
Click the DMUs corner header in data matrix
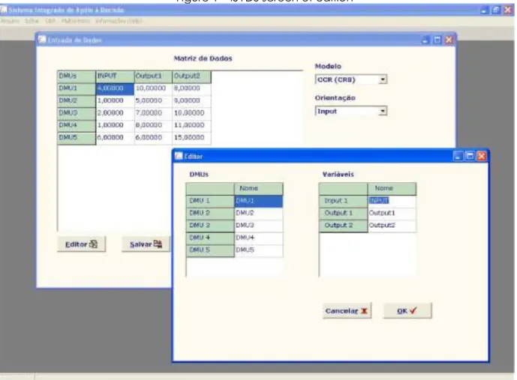coord(77,76)
